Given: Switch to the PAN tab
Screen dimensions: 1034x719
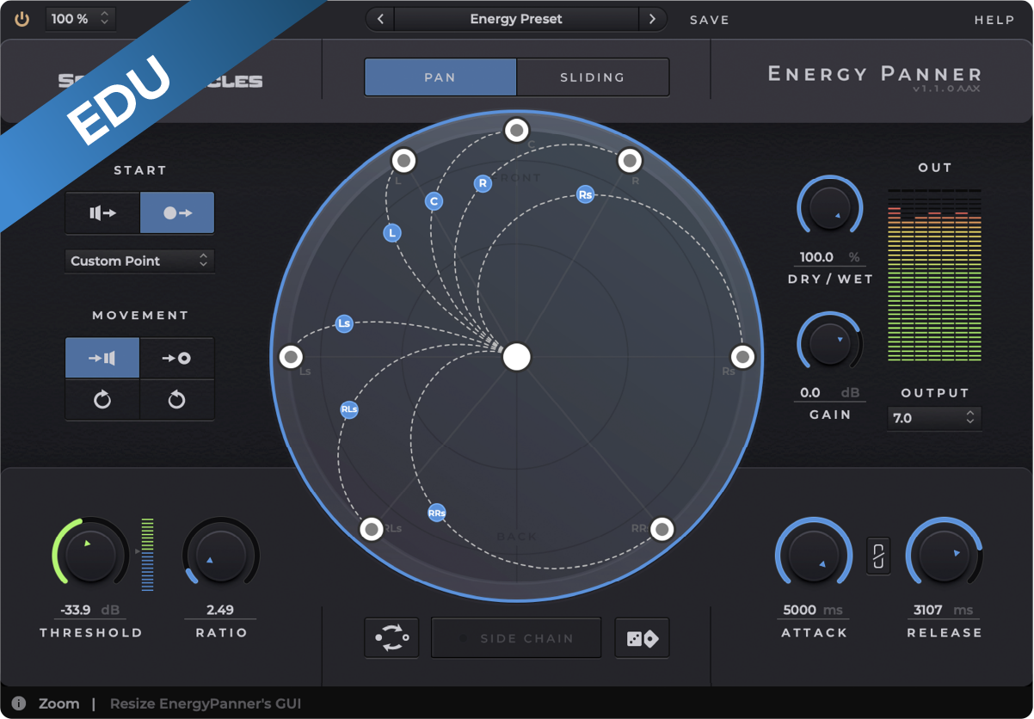Looking at the screenshot, I should point(440,77).
